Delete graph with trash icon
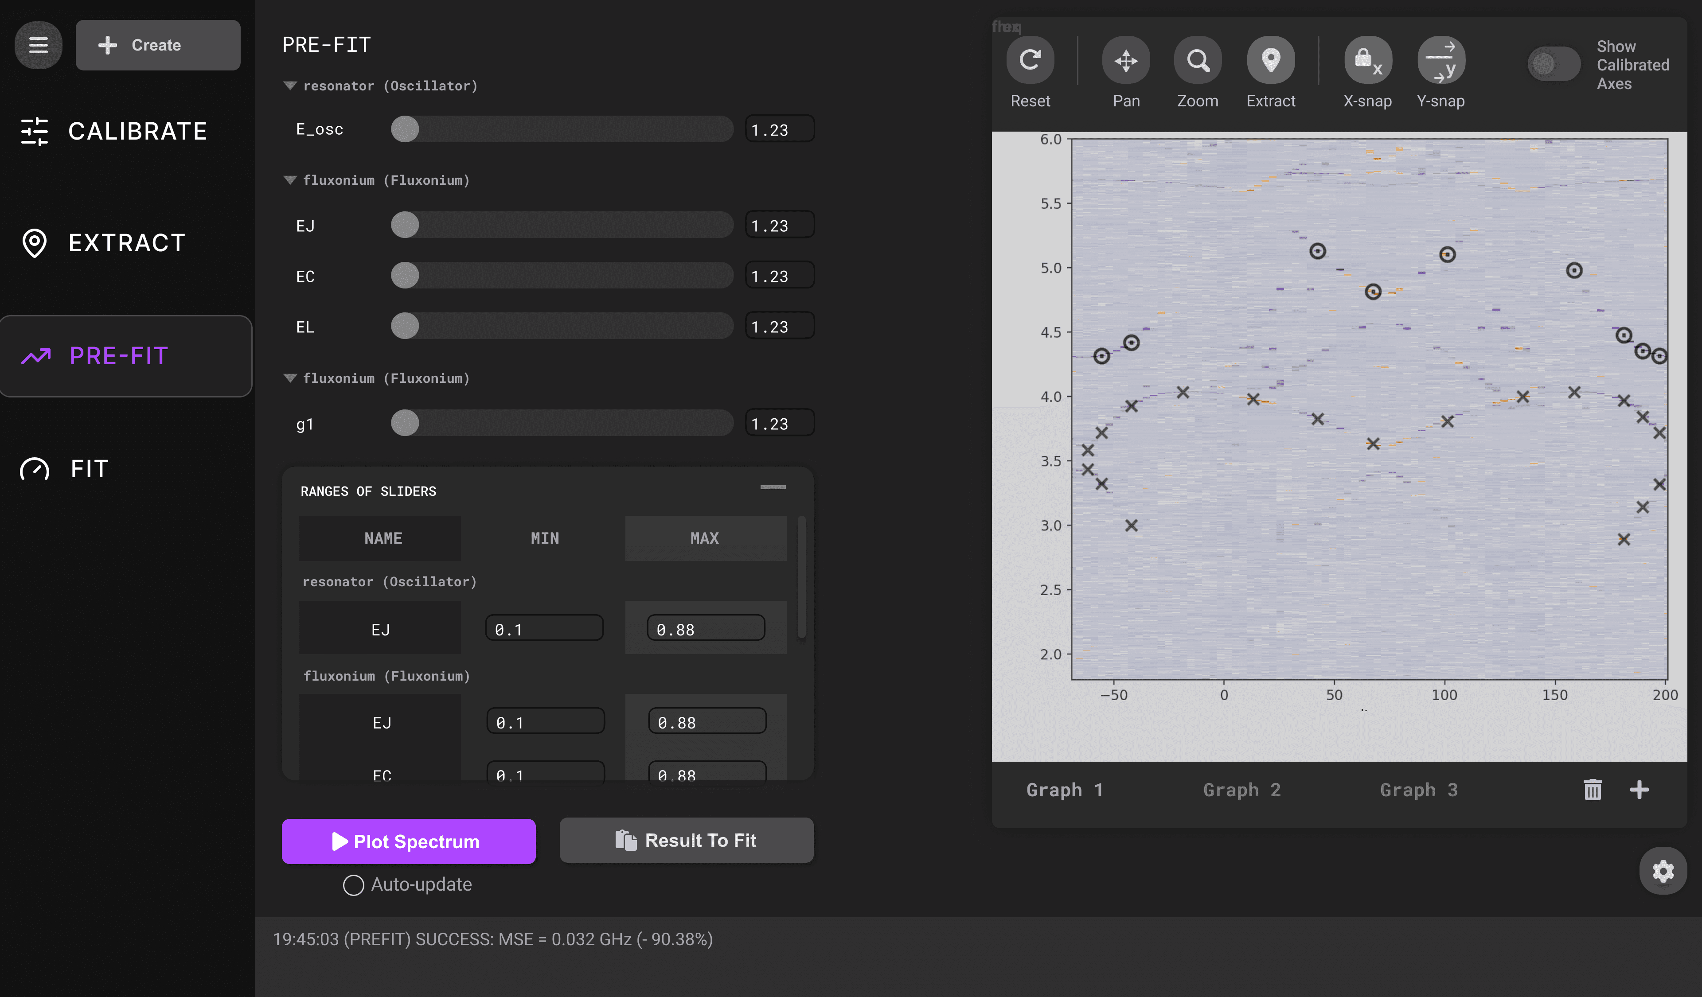Viewport: 1702px width, 997px height. point(1593,789)
